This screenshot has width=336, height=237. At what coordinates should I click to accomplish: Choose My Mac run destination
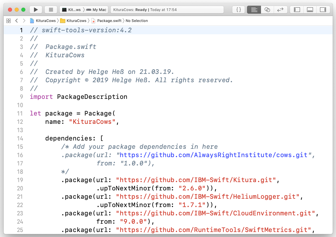coord(96,10)
